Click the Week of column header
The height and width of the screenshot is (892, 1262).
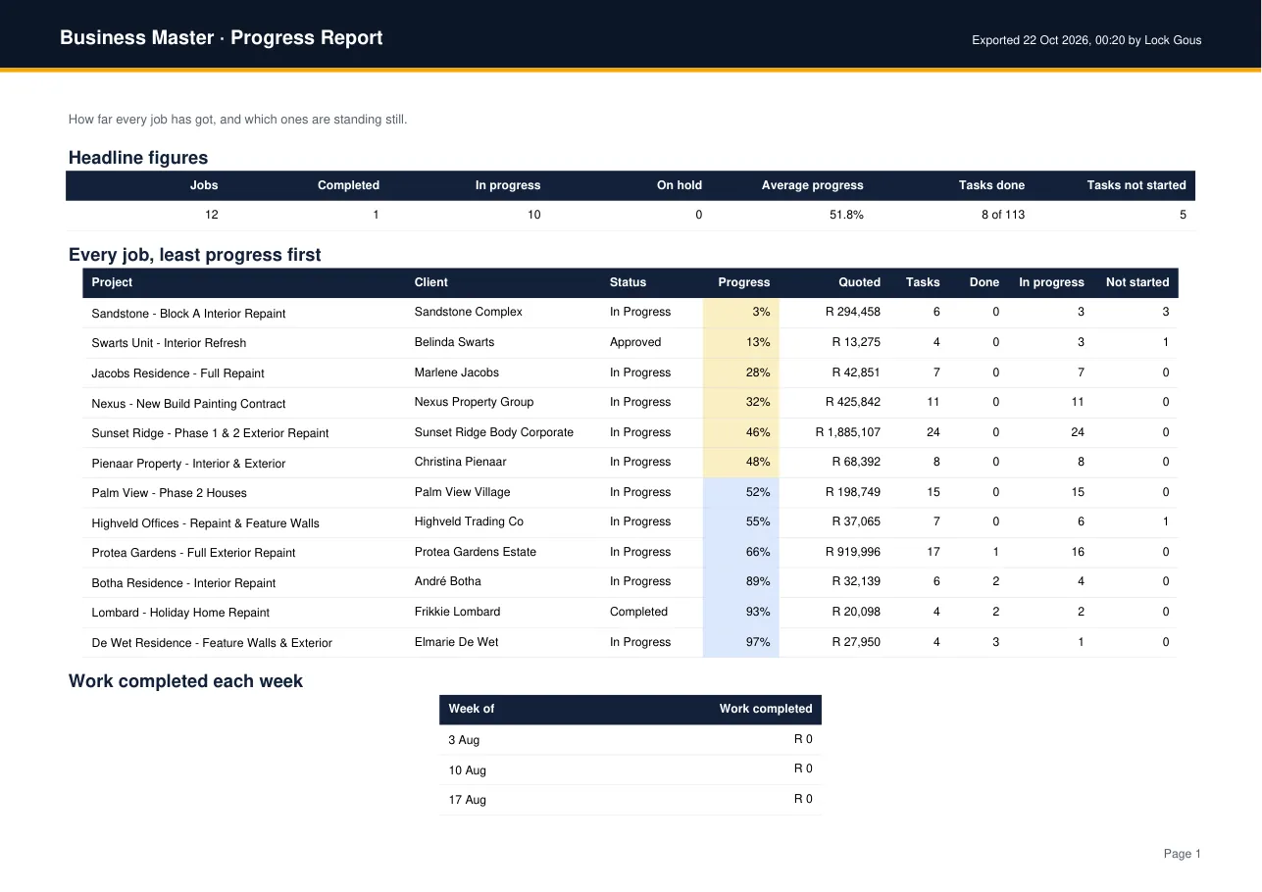[x=472, y=709]
